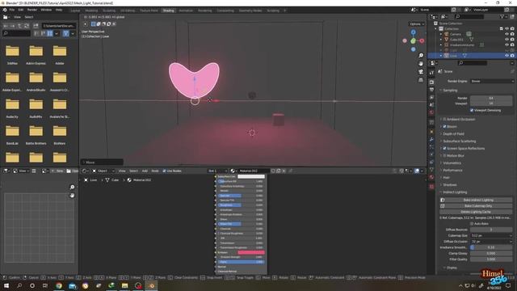Click the red X axis gizmo dot
The height and width of the screenshot is (291, 517).
point(422,40)
